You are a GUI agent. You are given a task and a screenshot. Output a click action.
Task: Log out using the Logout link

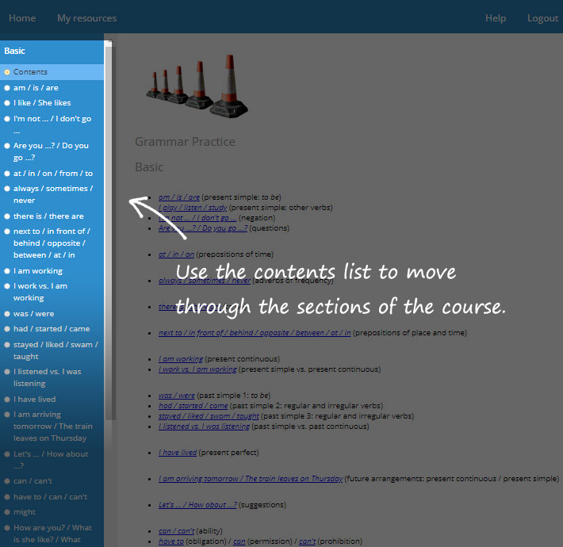[x=542, y=18]
